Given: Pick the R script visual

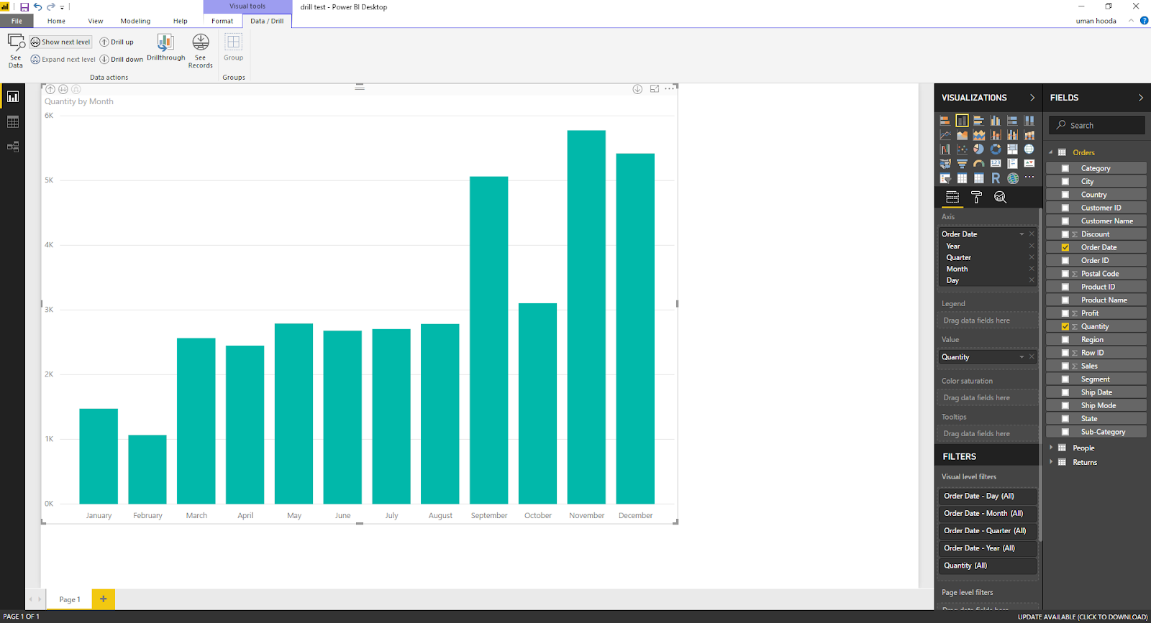Looking at the screenshot, I should click(x=996, y=178).
